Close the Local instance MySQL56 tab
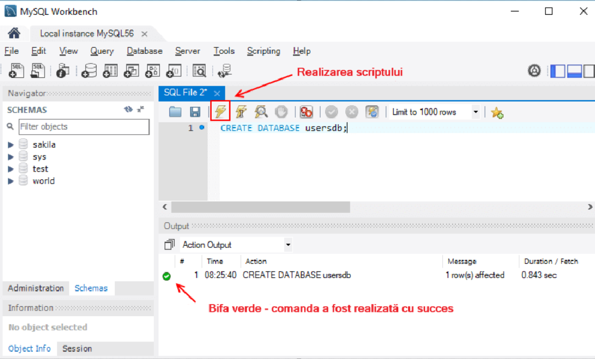Image resolution: width=595 pixels, height=359 pixels. pyautogui.click(x=144, y=34)
